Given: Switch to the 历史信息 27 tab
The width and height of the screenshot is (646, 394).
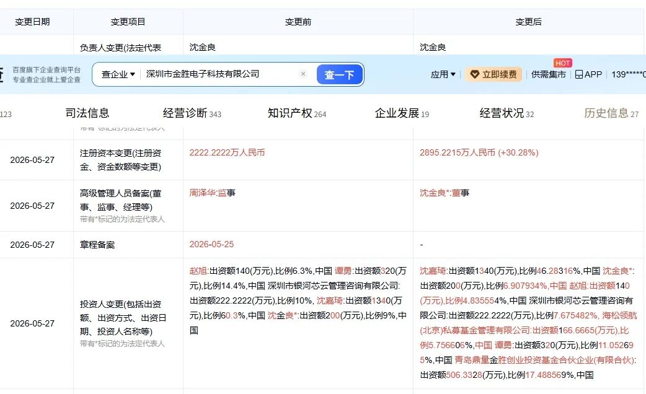Looking at the screenshot, I should pos(611,113).
